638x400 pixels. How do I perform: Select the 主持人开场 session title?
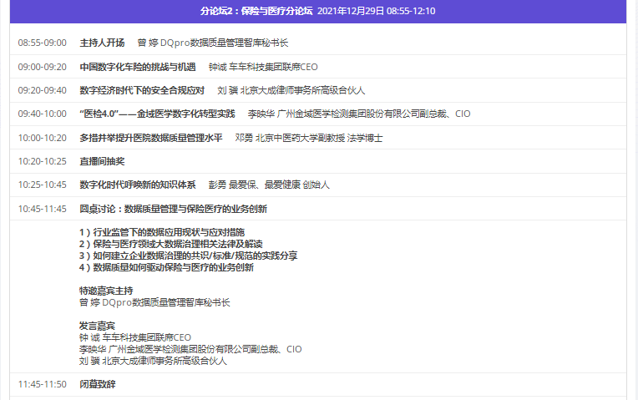(102, 43)
